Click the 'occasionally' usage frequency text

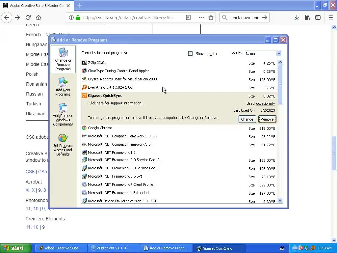click(x=266, y=103)
